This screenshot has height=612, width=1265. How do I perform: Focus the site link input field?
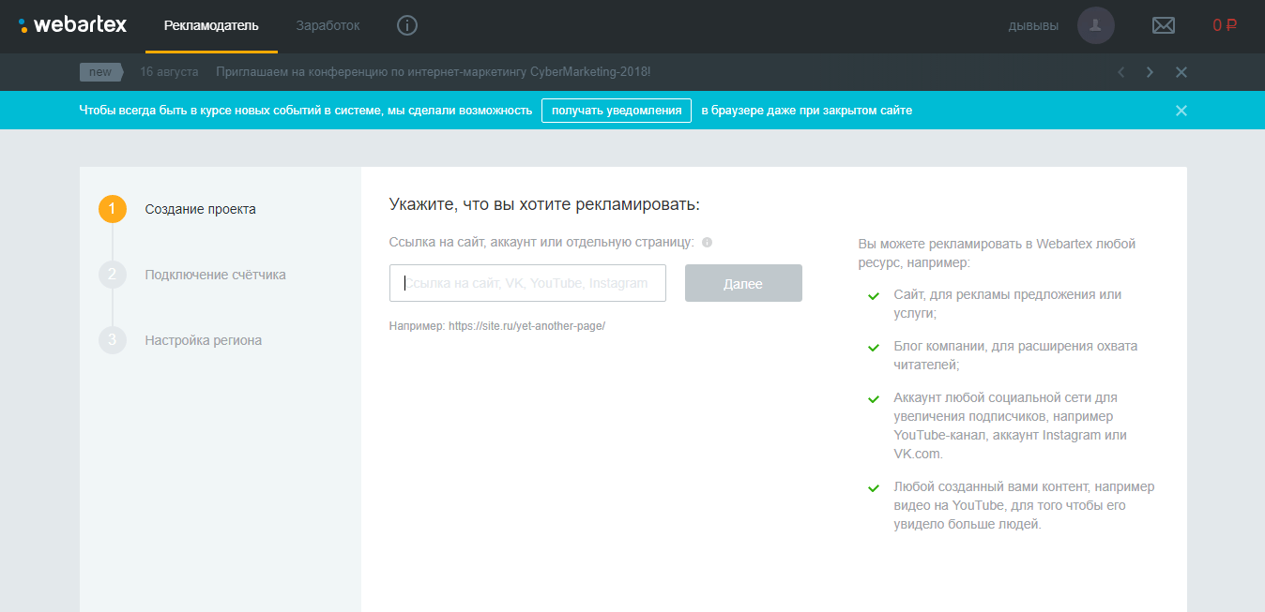click(527, 283)
